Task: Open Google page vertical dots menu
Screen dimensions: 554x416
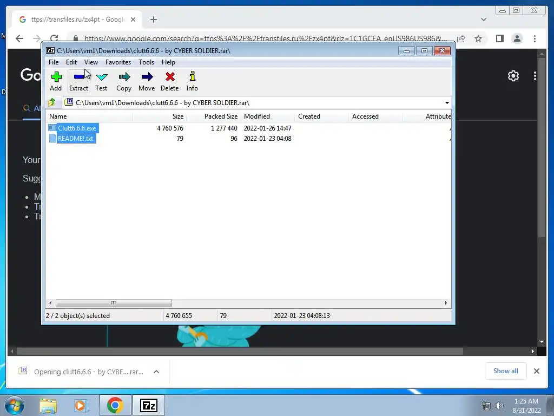Action: [x=535, y=76]
